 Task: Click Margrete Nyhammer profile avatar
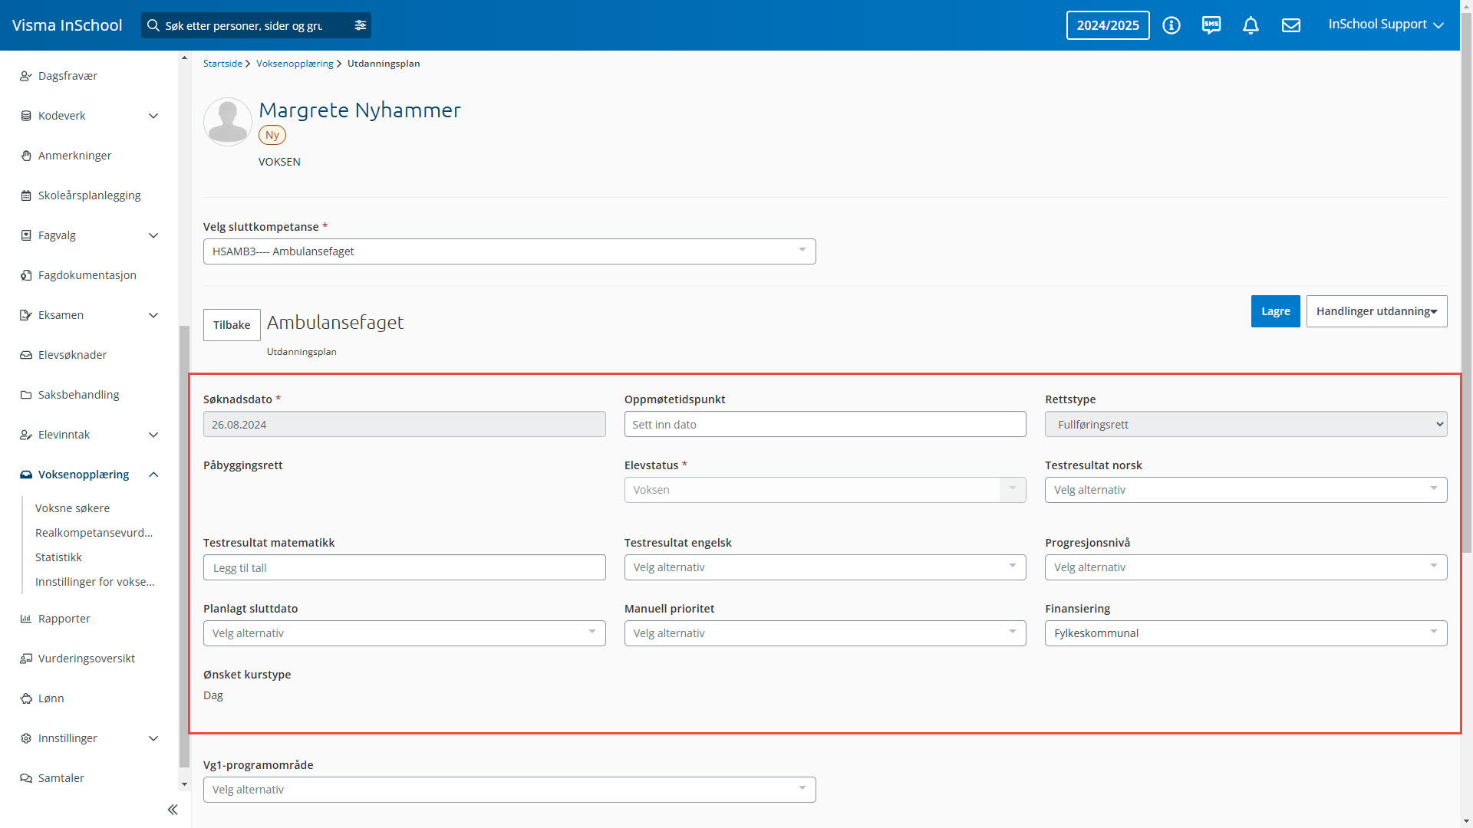tap(228, 122)
